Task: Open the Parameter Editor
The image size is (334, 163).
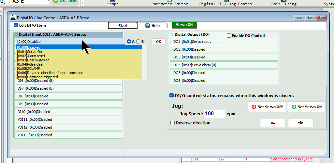Action: click(x=169, y=3)
